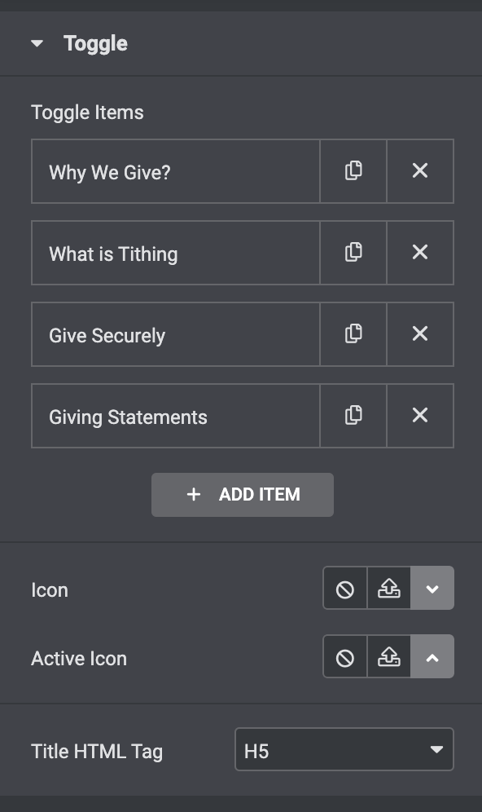Click the ADD ITEM button
Image resolution: width=482 pixels, height=812 pixels.
coord(243,495)
